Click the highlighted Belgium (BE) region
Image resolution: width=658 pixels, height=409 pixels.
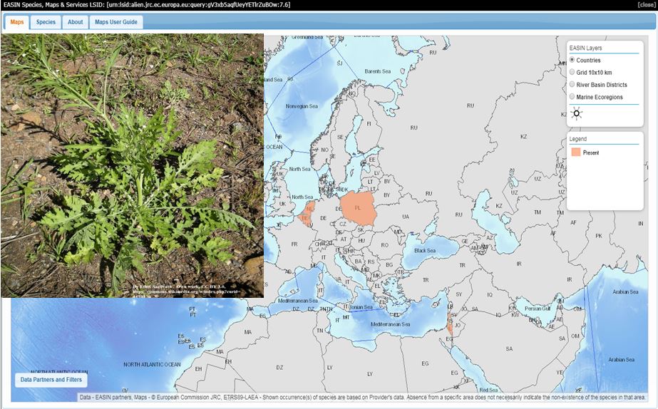coord(305,219)
